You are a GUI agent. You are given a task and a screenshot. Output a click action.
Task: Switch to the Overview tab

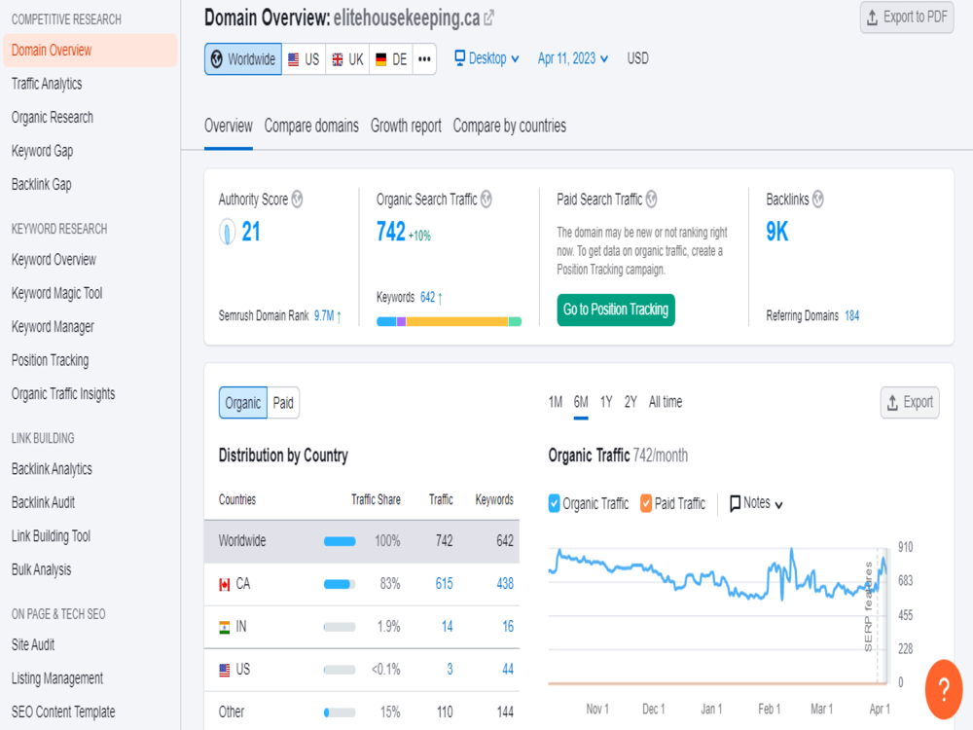click(x=229, y=126)
